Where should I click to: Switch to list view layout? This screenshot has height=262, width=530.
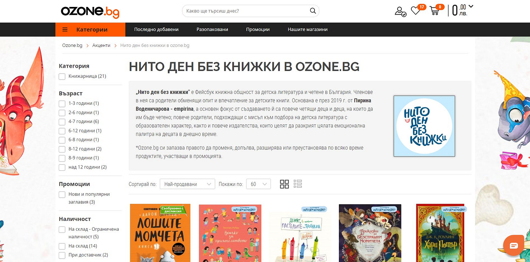point(298,184)
